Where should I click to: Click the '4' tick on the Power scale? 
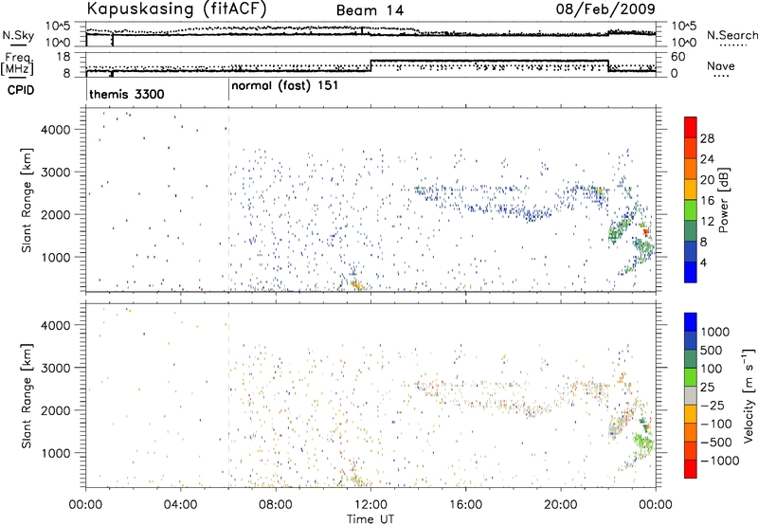pos(703,262)
